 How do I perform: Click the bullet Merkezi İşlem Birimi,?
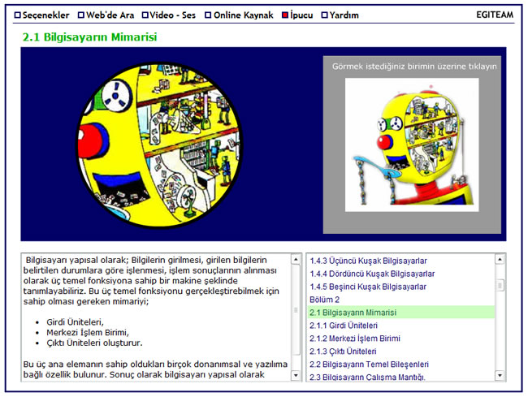click(x=88, y=333)
